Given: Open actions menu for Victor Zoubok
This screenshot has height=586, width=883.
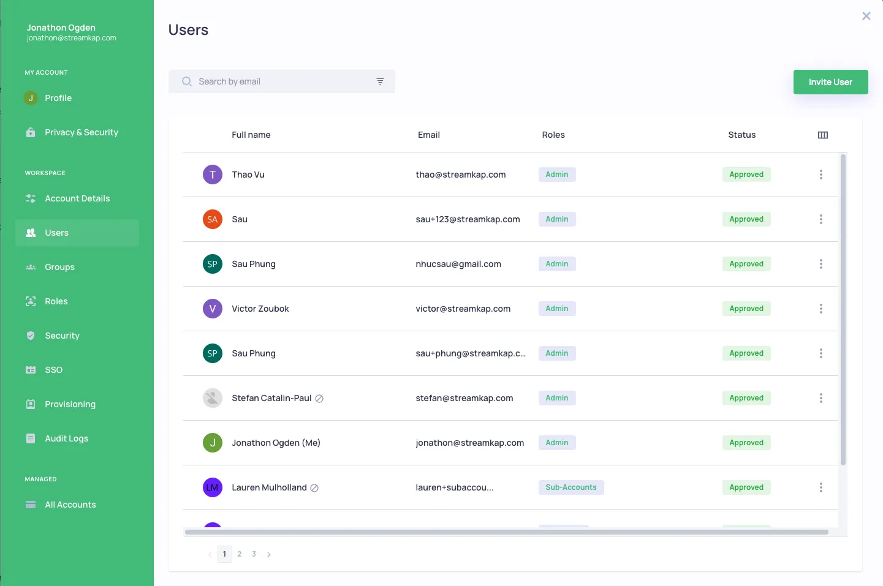Looking at the screenshot, I should (821, 309).
